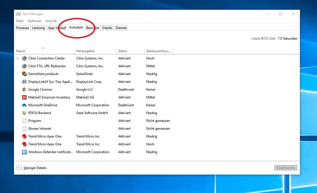Image resolution: width=317 pixels, height=193 pixels.
Task: Click Trend Micro icon with Niedrig impact
Action: pos(24,137)
